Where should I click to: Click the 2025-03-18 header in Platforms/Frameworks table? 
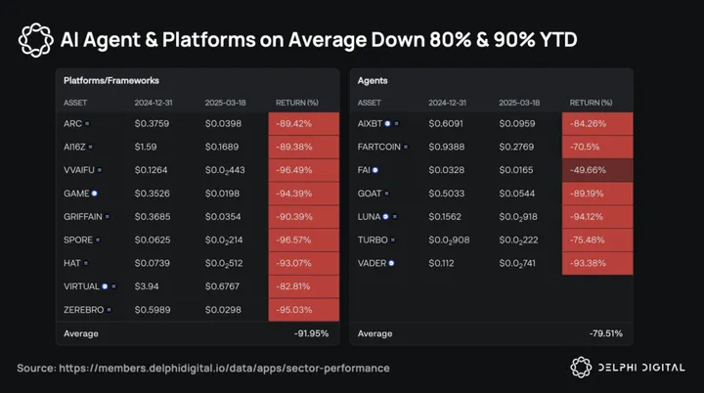[228, 102]
